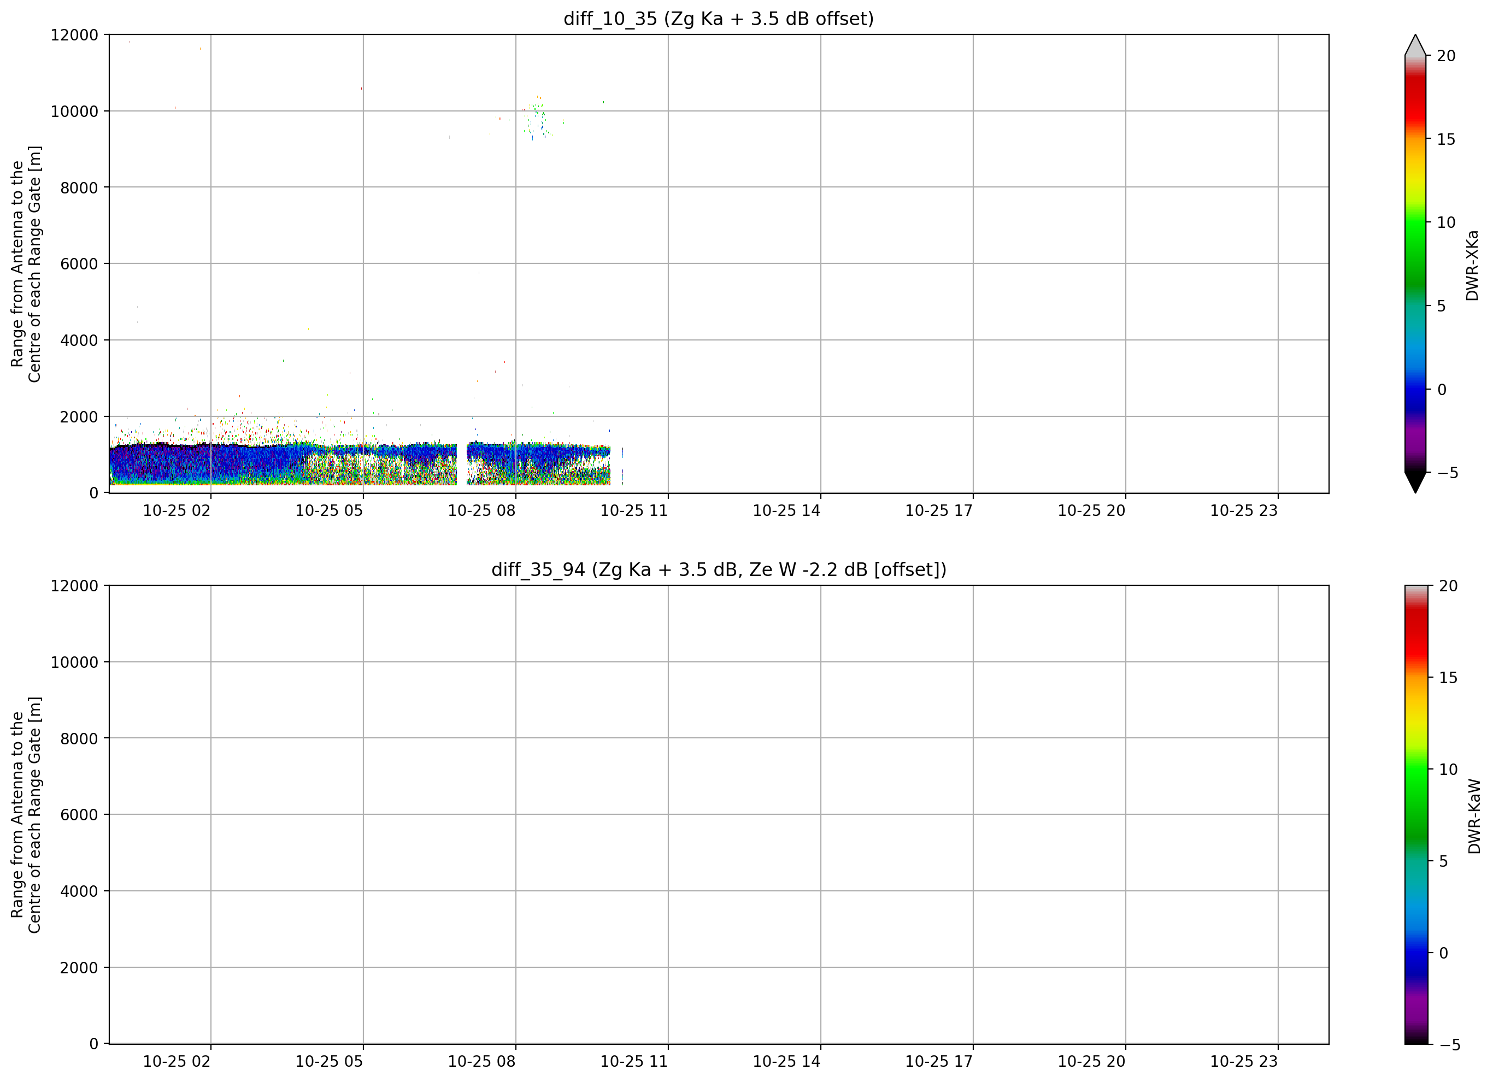Viewport: 1493px width, 1081px height.
Task: Select "10-25 05" tick under diff_10_35 plot
Action: pos(329,511)
